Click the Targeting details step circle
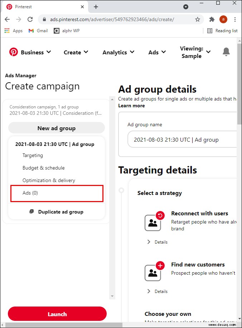242x328 pixels. pos(121,190)
